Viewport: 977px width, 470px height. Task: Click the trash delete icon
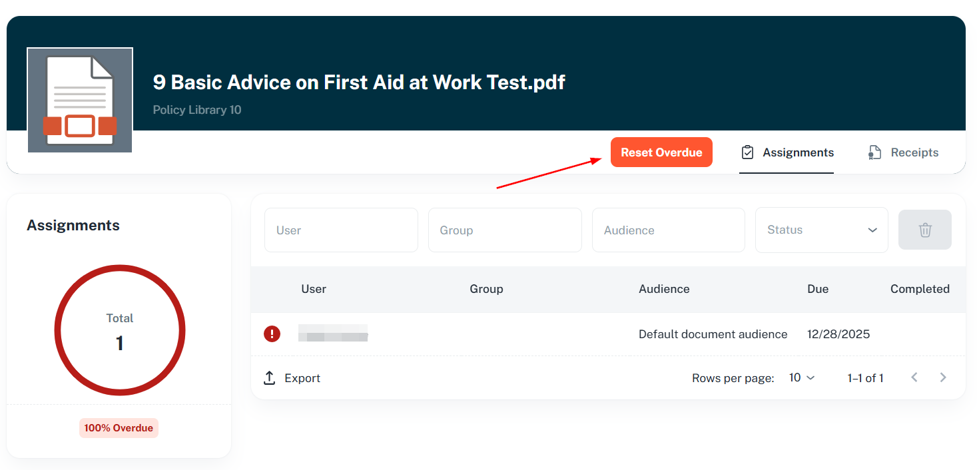pos(924,230)
